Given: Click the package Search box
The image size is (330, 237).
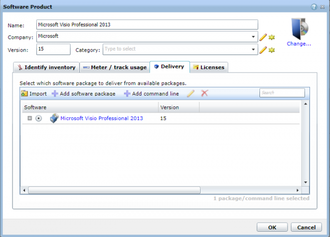Looking at the screenshot, I should tap(282, 92).
